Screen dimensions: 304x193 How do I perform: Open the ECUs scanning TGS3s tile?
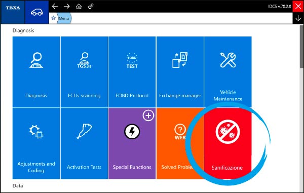(84, 72)
